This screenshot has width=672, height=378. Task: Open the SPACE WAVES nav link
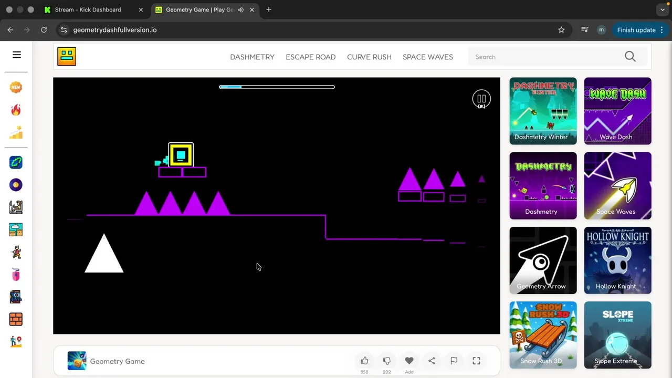[x=428, y=57]
